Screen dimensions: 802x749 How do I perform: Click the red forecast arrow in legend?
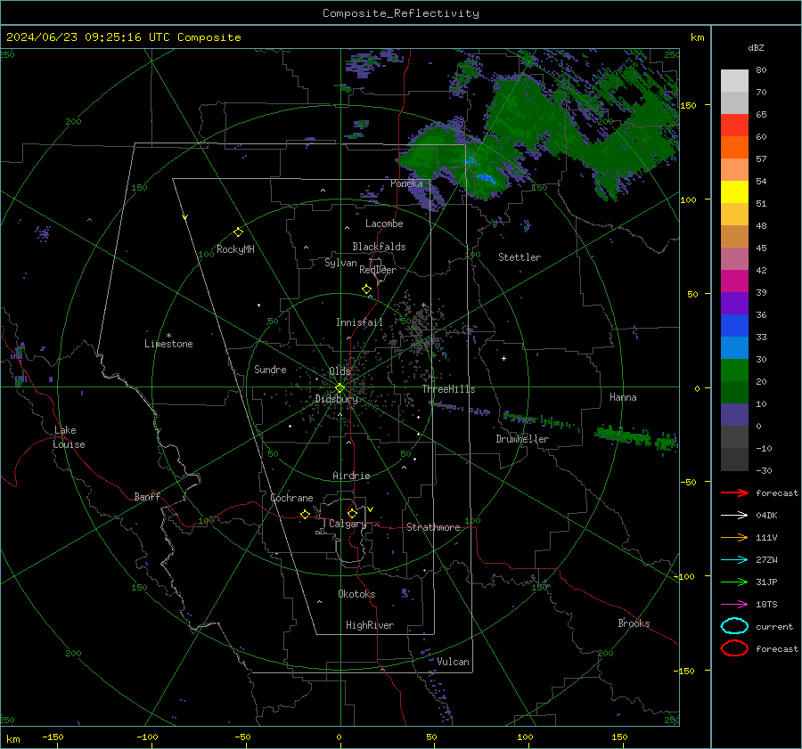coord(734,493)
